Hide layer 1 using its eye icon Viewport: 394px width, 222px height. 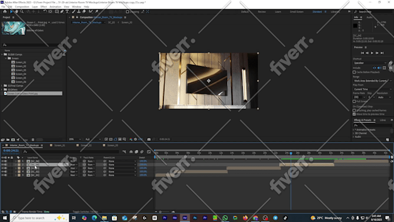tap(3, 161)
